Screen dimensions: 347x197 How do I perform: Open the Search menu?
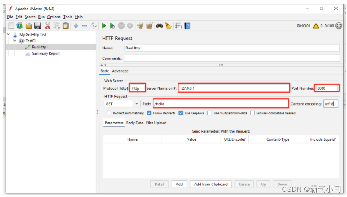(x=30, y=17)
